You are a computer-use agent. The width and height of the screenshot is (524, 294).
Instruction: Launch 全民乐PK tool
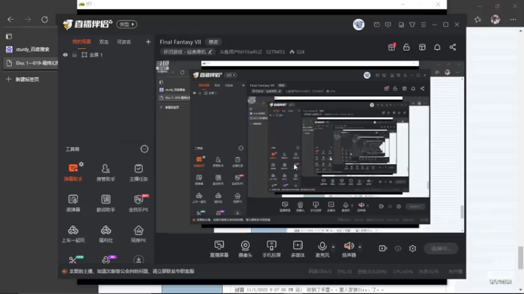138,203
